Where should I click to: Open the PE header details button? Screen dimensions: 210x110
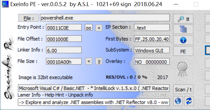[x=183, y=51]
